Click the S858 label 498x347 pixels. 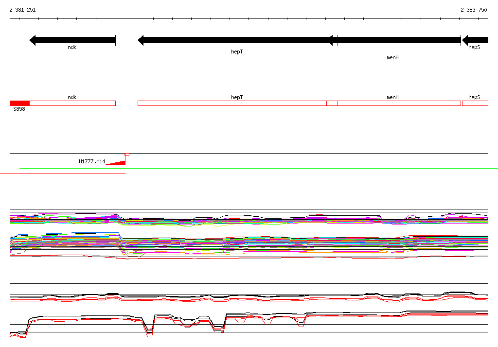click(19, 109)
